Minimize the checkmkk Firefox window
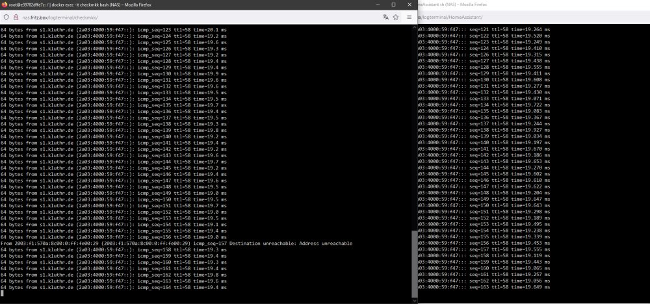This screenshot has width=650, height=304. pos(378,5)
